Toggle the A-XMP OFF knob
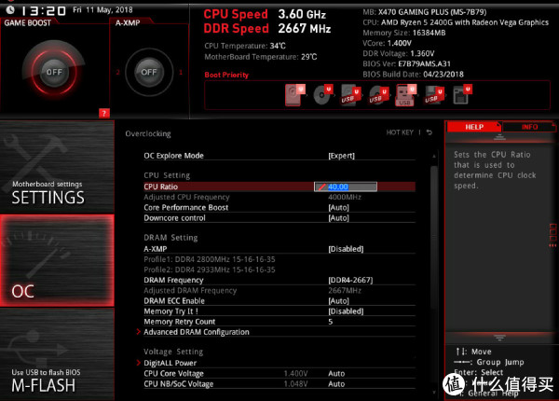The image size is (559, 401). 149,72
